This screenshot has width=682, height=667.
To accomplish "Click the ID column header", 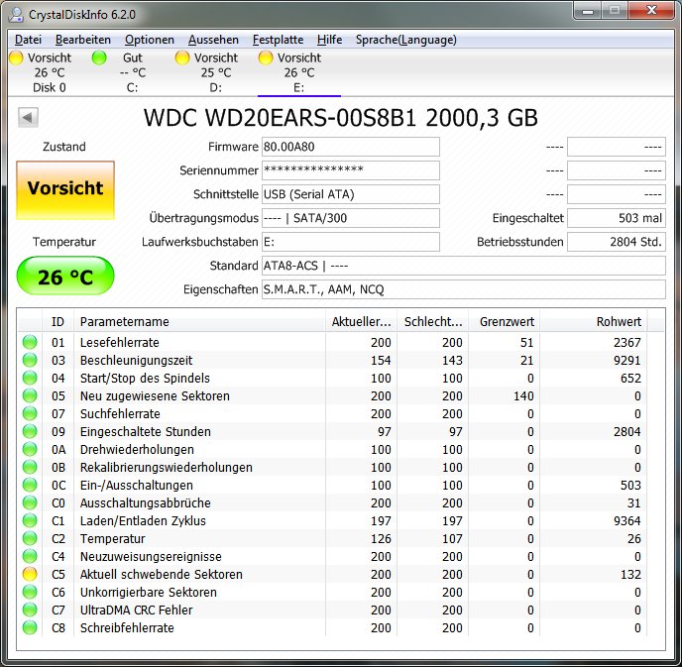I will click(x=57, y=322).
